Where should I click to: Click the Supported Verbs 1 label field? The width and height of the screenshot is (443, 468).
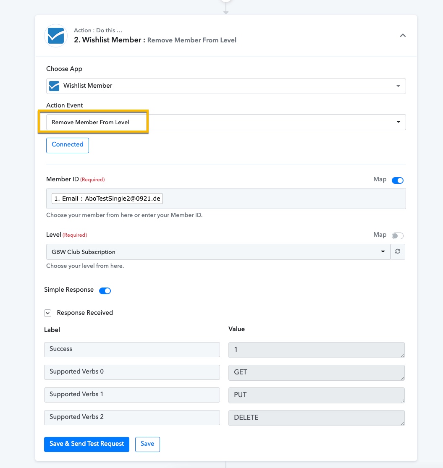[x=132, y=395]
